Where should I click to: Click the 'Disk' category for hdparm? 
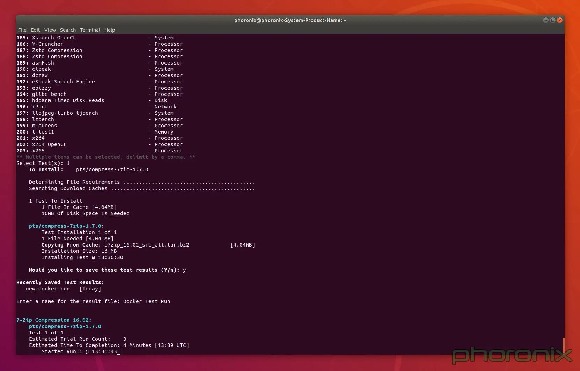point(161,100)
